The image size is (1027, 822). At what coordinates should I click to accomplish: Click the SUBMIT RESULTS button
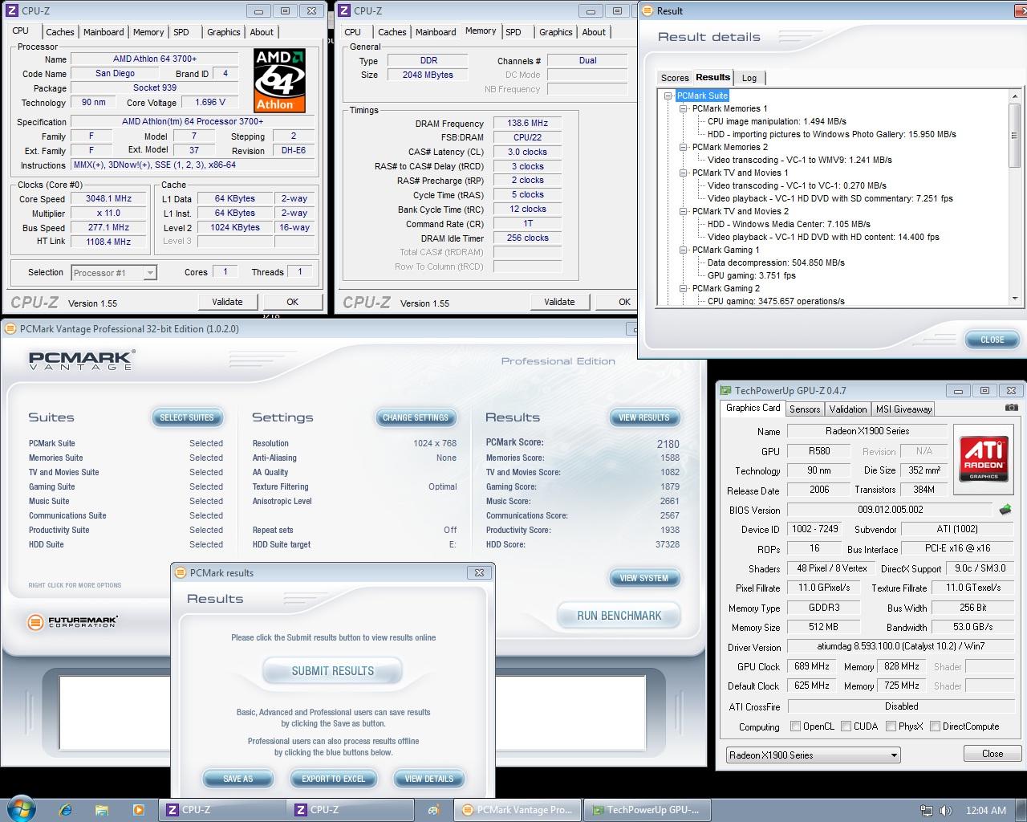tap(332, 671)
